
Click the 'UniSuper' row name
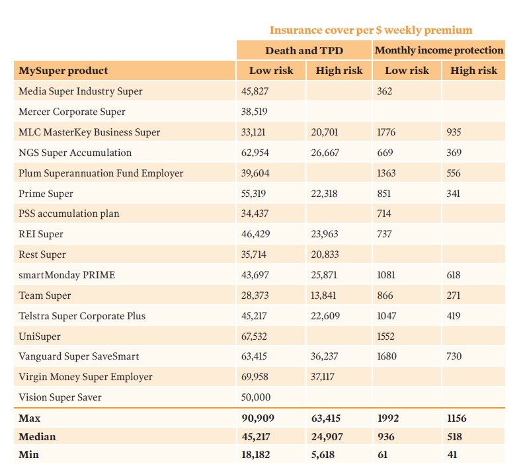pyautogui.click(x=40, y=336)
